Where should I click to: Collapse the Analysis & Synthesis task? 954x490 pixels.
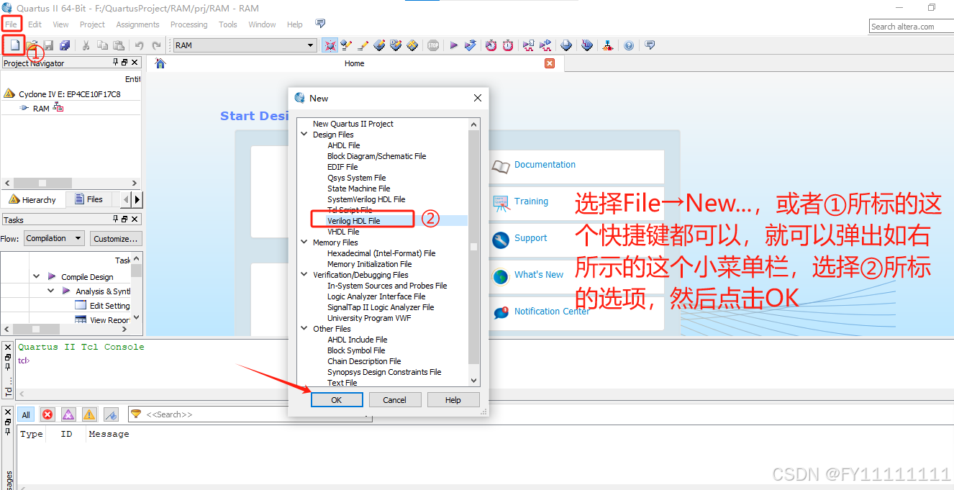(x=51, y=291)
